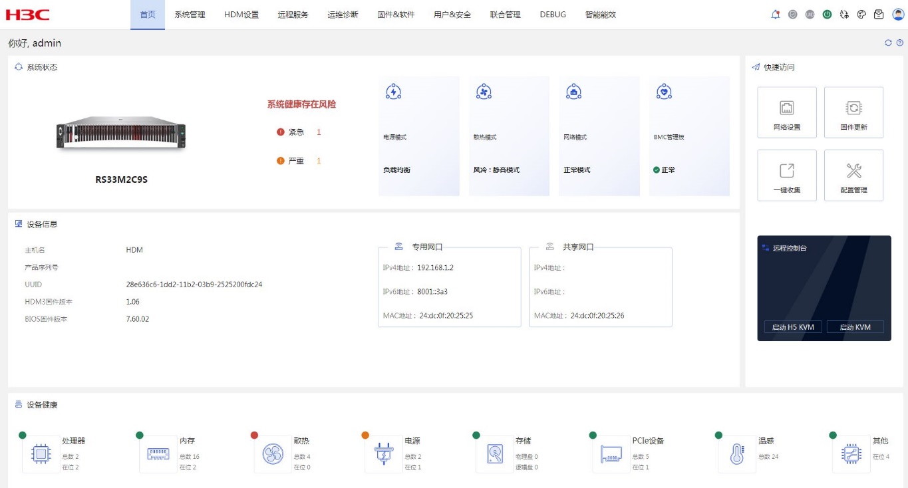The image size is (908, 488).
Task: Click the 正常模式 network mode value
Action: (x=577, y=170)
